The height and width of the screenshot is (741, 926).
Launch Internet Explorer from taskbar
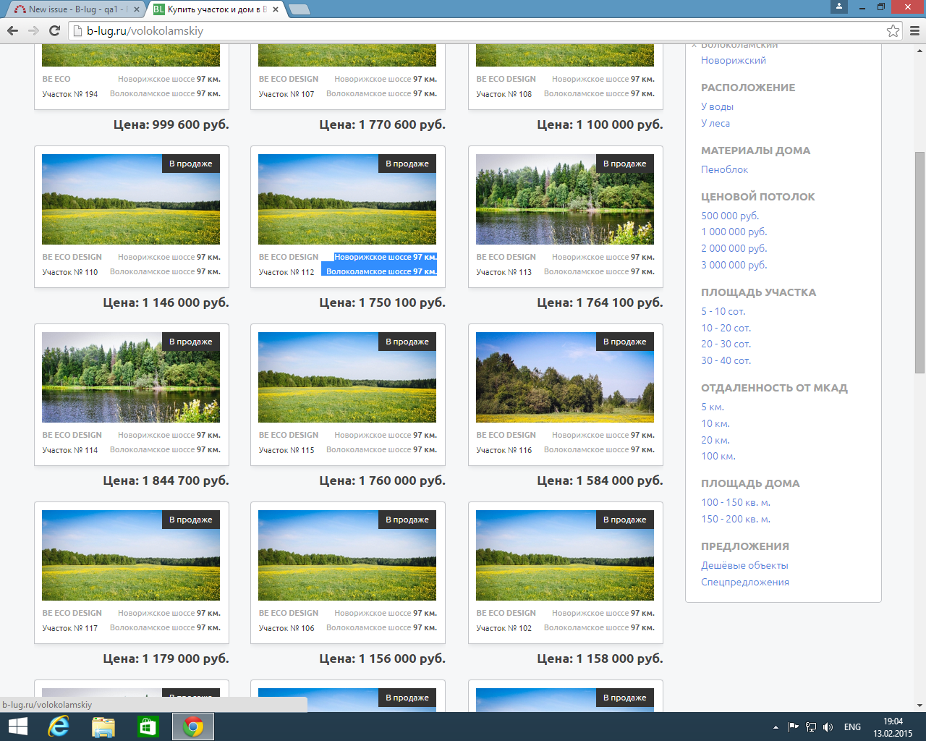pyautogui.click(x=58, y=727)
